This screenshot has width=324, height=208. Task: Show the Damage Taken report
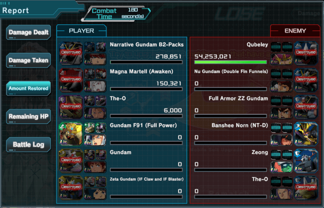click(28, 60)
